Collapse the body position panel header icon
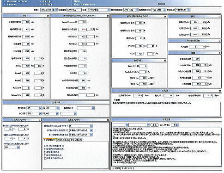This screenshot has height=173, width=224. pos(219,16)
